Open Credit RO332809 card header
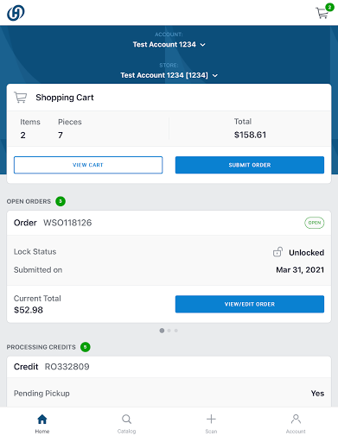Screen dimensions: 338x442 click(169, 367)
